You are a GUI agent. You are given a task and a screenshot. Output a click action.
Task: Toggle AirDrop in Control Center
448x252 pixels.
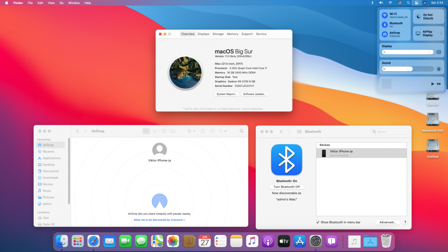[x=385, y=34]
